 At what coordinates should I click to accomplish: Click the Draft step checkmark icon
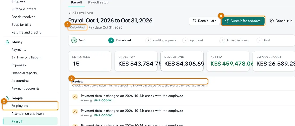click(74, 40)
